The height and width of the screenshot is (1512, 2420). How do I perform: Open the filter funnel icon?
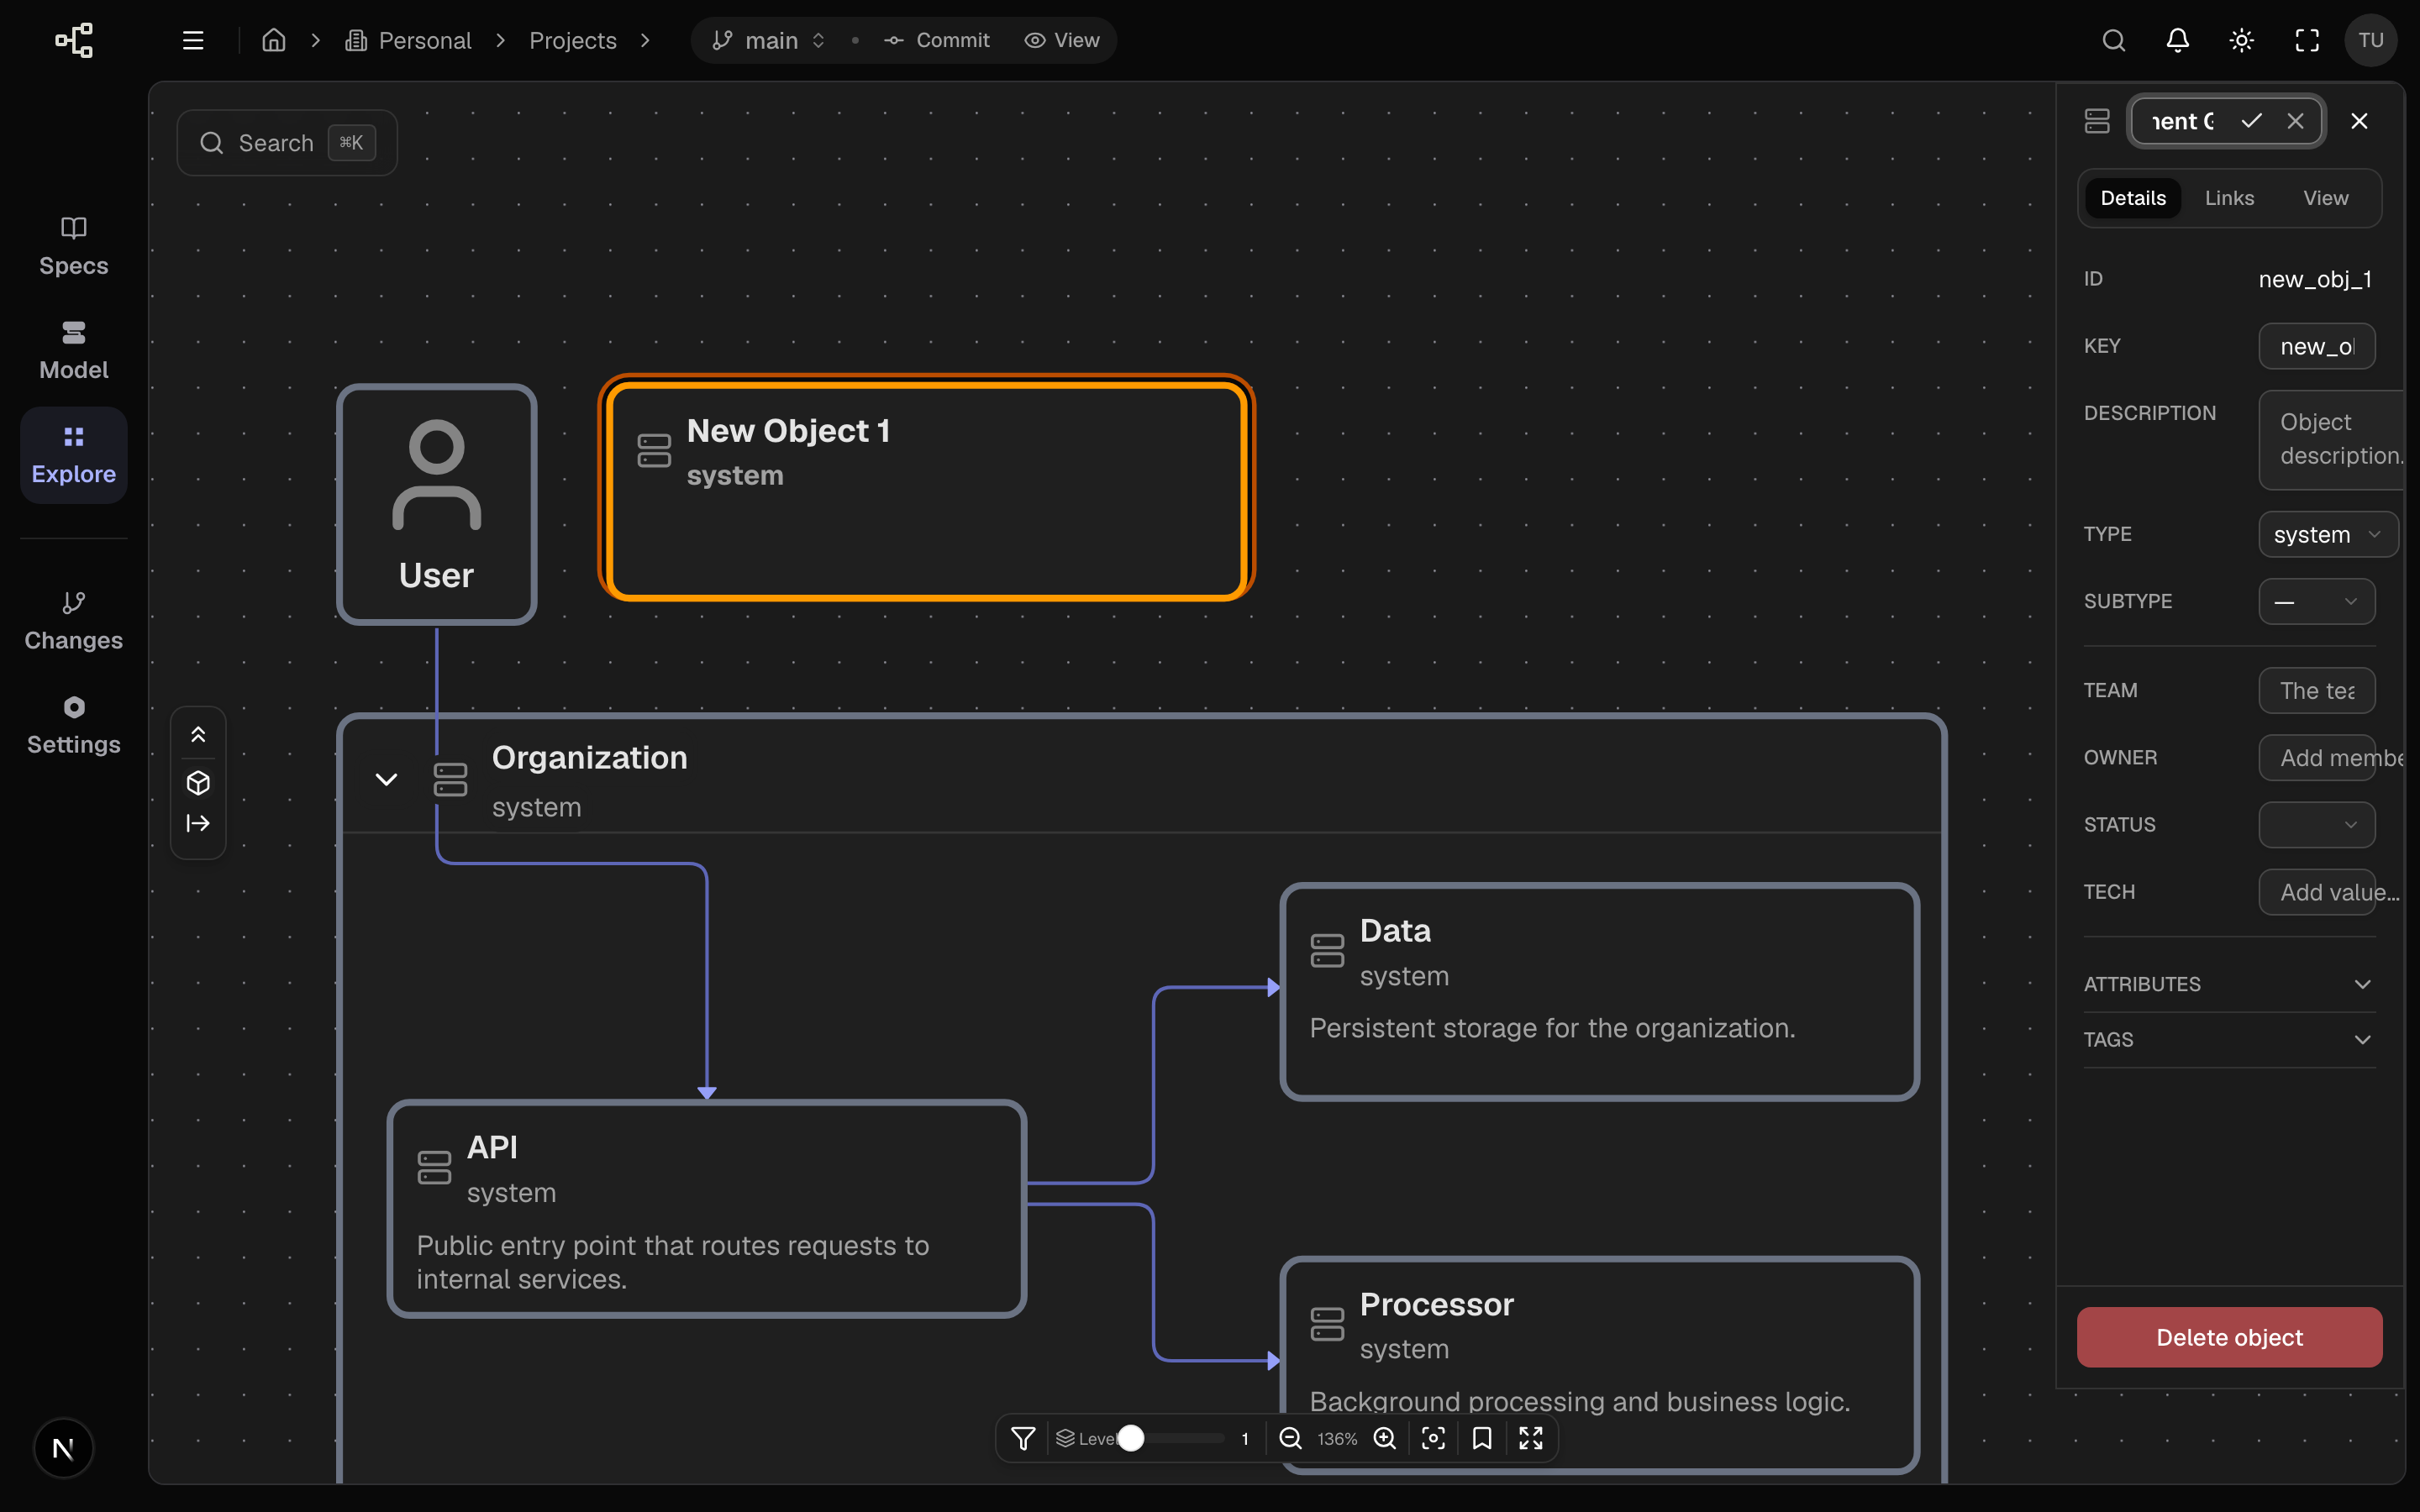point(1023,1438)
